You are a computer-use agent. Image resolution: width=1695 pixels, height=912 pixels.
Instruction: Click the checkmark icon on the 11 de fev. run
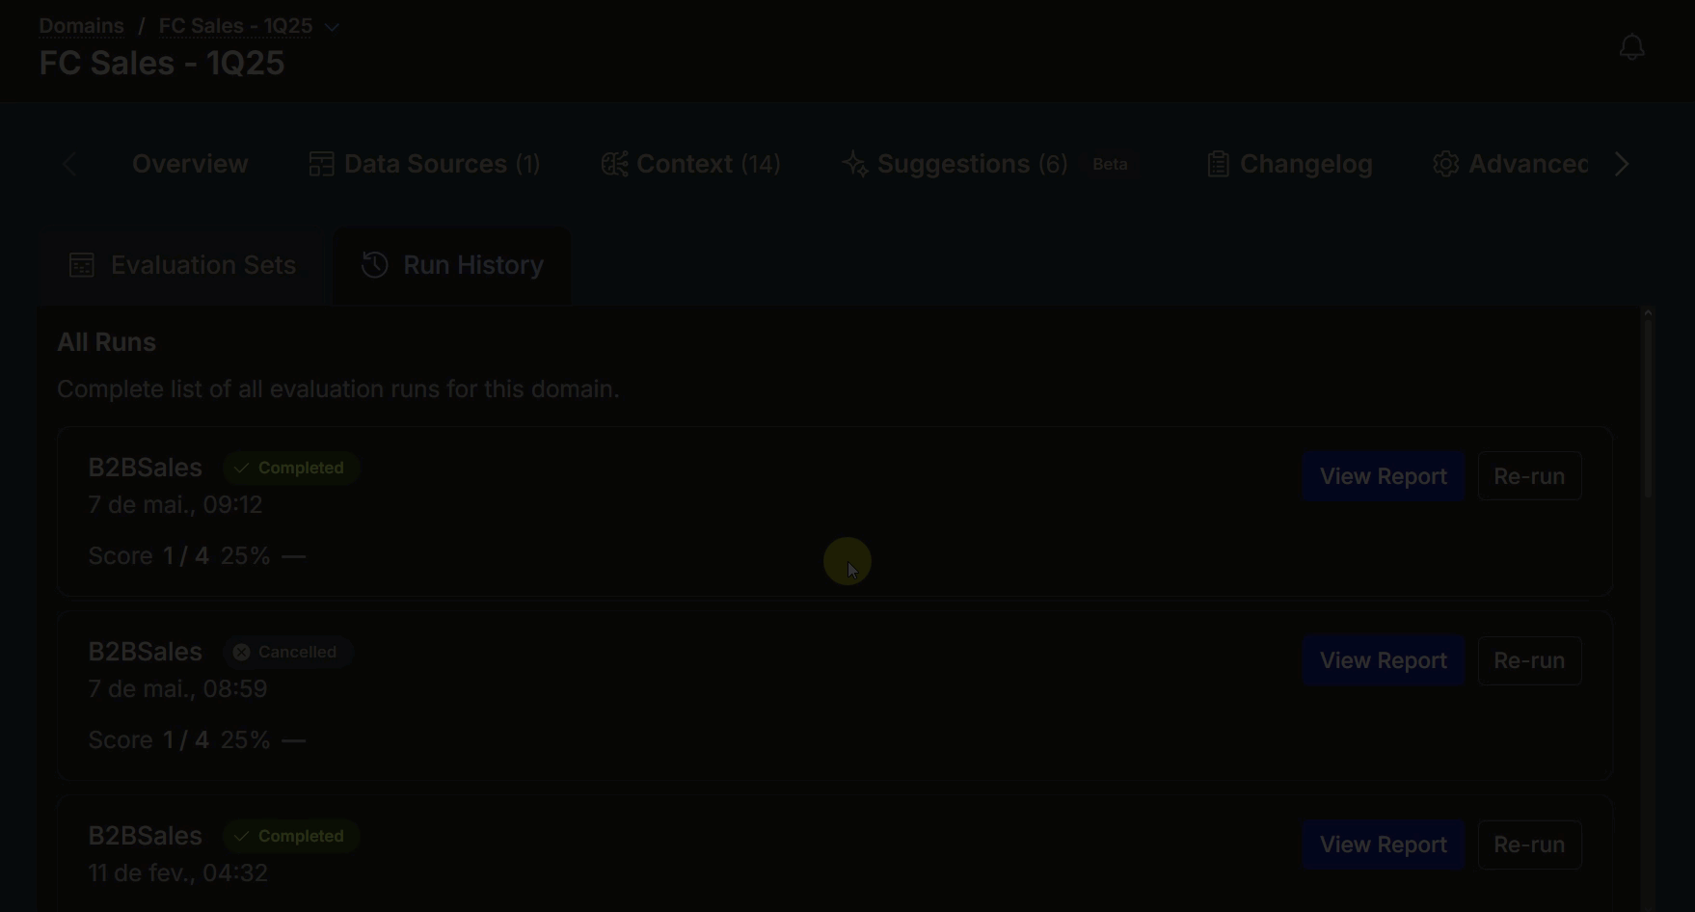click(241, 837)
